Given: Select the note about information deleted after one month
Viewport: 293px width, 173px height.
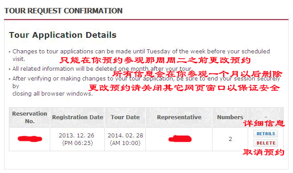Looking at the screenshot, I should pyautogui.click(x=102, y=69).
